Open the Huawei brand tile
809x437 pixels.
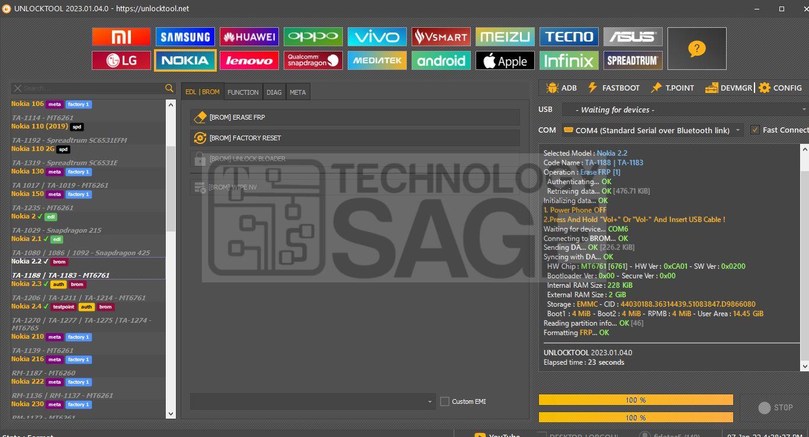[x=249, y=37]
